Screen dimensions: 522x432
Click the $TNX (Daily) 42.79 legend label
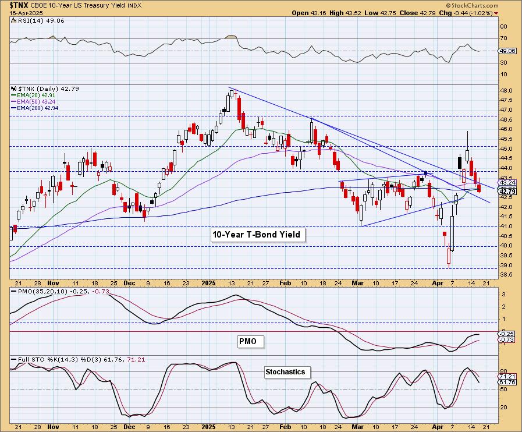point(49,89)
